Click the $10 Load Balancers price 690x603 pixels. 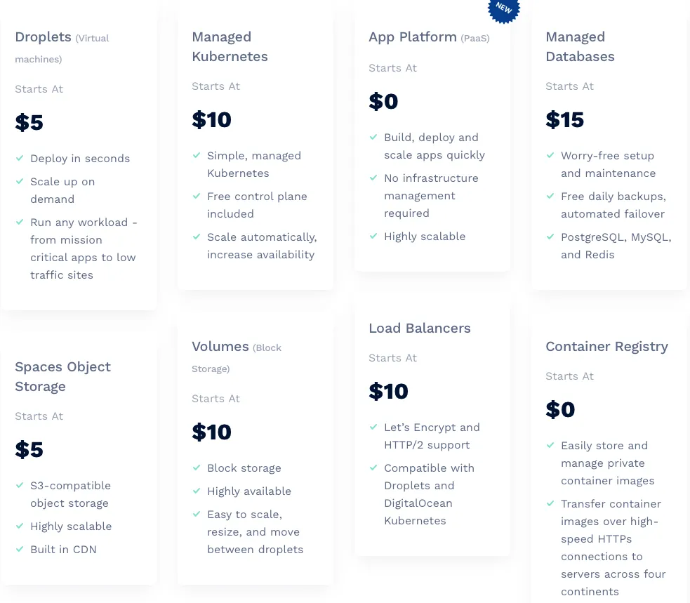click(388, 391)
